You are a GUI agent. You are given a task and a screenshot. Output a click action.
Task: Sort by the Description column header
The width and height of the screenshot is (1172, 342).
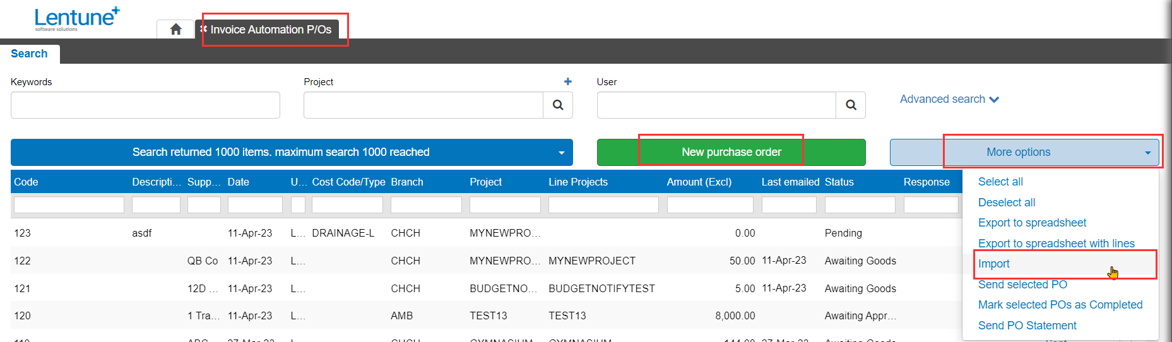pyautogui.click(x=156, y=182)
